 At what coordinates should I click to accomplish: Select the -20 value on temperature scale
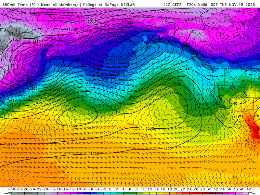pyautogui.click(x=45, y=189)
